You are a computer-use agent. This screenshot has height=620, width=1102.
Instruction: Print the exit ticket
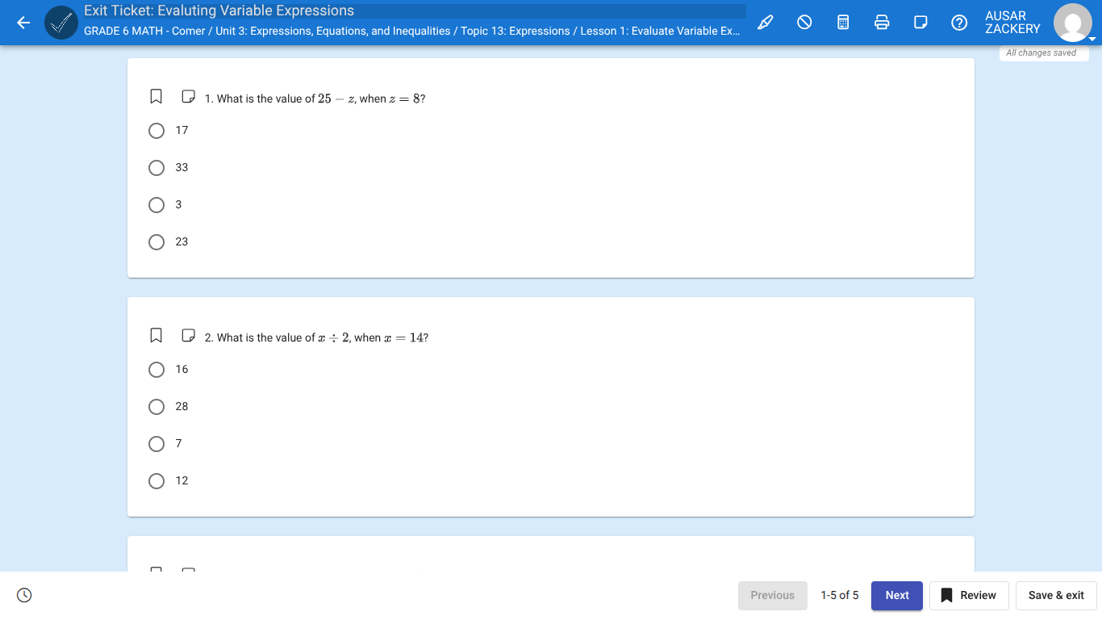(881, 23)
